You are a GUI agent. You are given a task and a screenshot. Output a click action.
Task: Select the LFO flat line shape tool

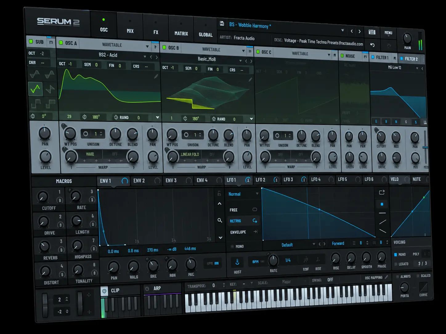tap(382, 213)
